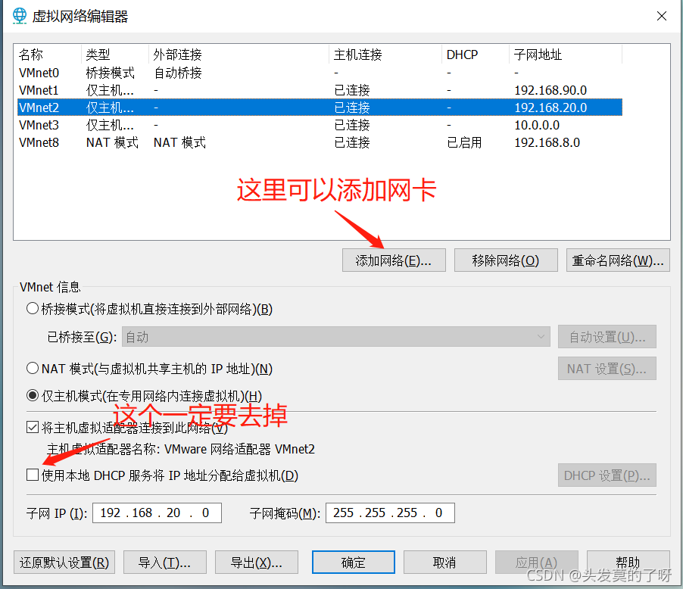683x589 pixels.
Task: Click the 主机连接 column header
Action: click(x=385, y=55)
